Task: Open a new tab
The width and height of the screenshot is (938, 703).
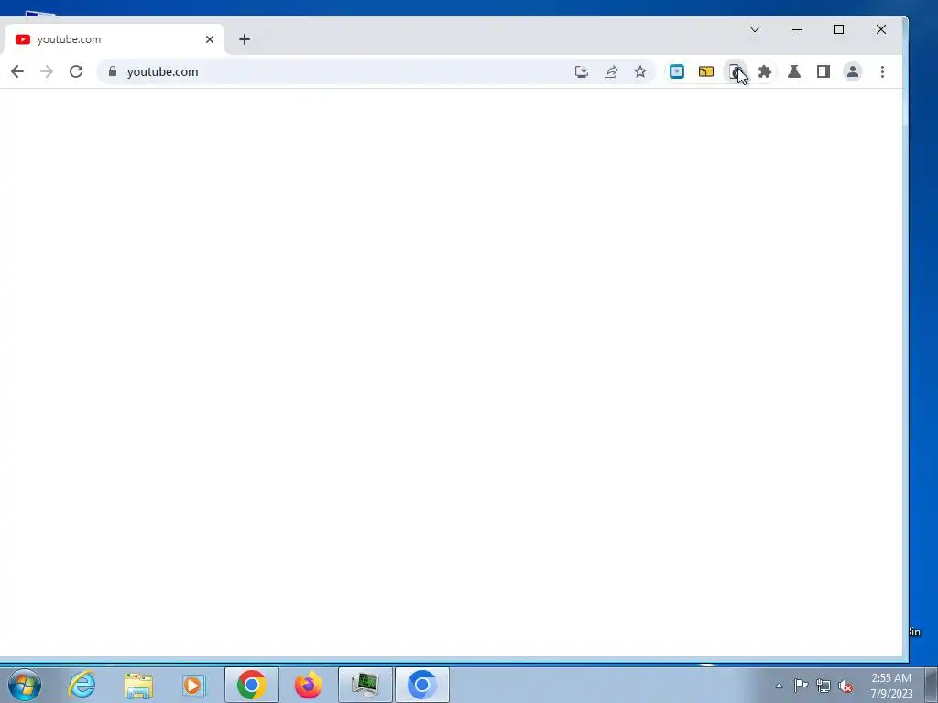Action: point(244,39)
